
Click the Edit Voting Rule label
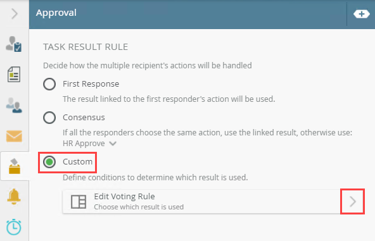[x=124, y=196]
